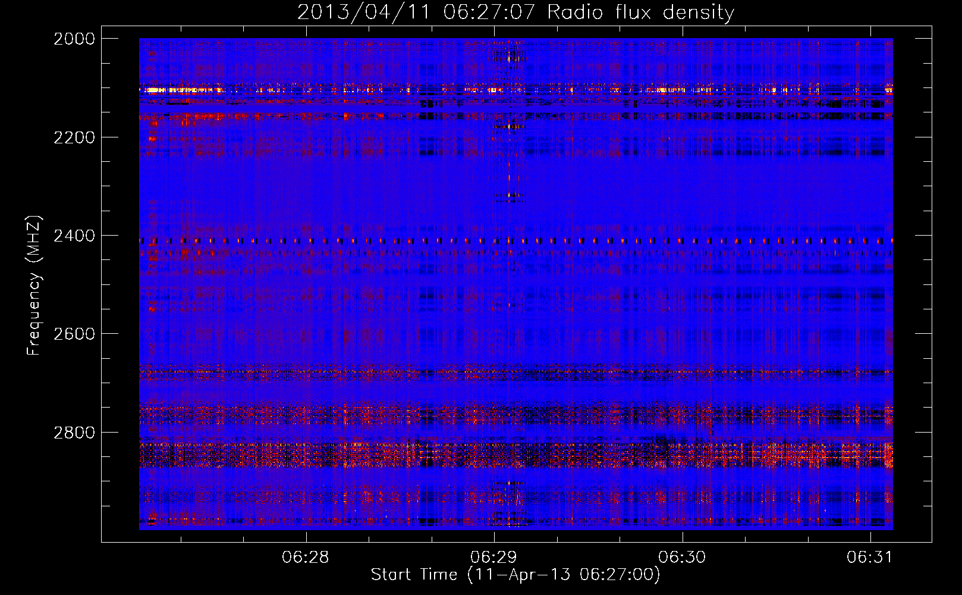Image resolution: width=962 pixels, height=595 pixels.
Task: Click the plot title "2013/04/11 06:27:07 Radio flux density"
Action: 515,12
